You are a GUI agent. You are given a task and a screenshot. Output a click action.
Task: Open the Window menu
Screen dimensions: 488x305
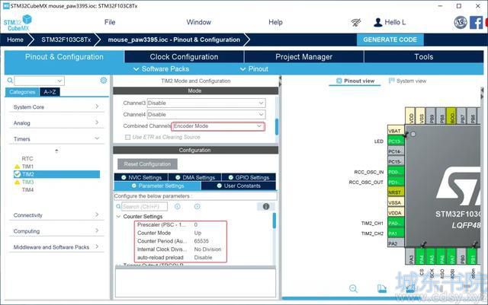[x=198, y=22]
